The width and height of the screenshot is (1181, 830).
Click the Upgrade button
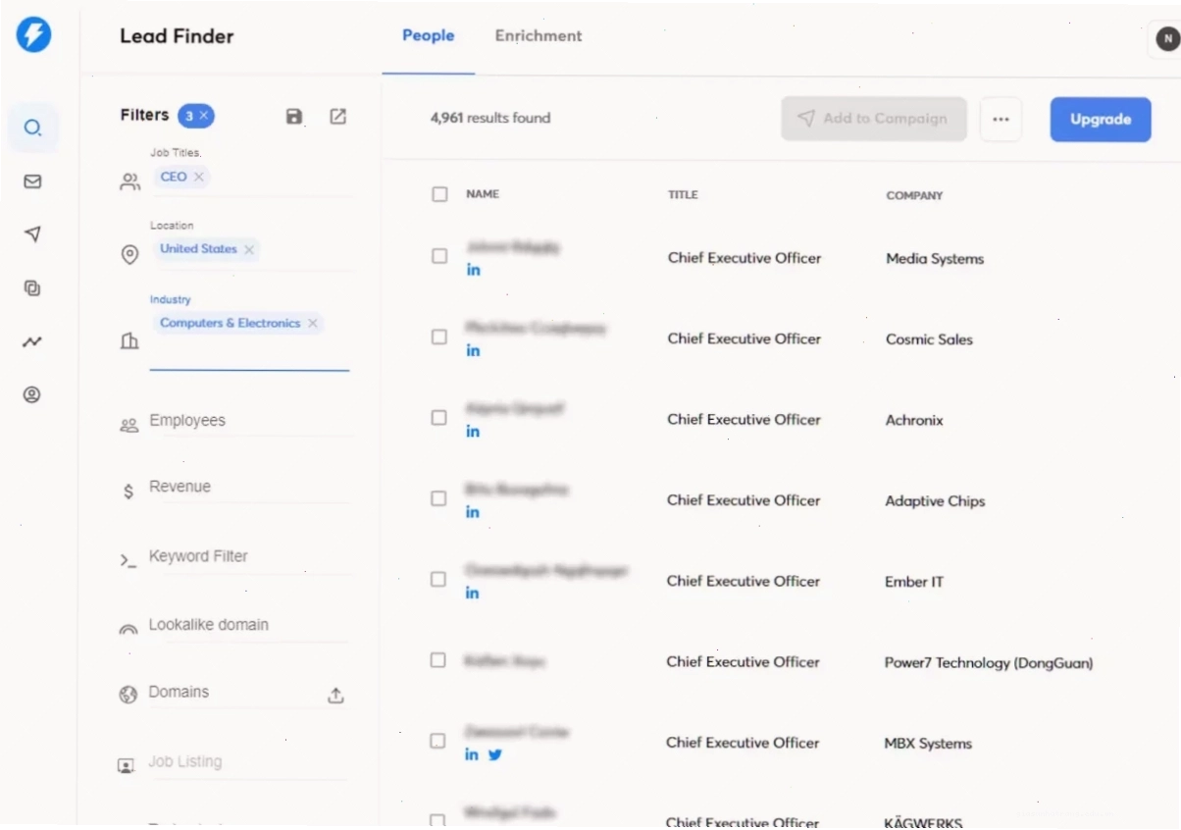[x=1101, y=120]
